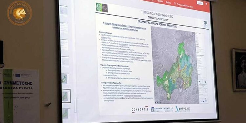Click the lightbulb Tell Me search icon

[x=175, y=4]
